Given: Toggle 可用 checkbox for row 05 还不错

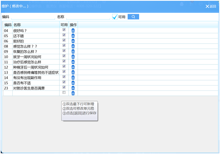Looking at the screenshot, I should pos(64,35).
